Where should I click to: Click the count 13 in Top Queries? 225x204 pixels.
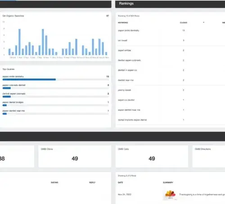pyautogui.click(x=108, y=77)
